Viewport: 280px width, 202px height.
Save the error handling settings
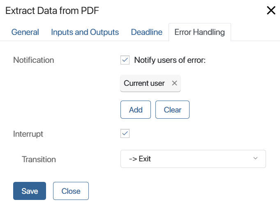coord(30,191)
